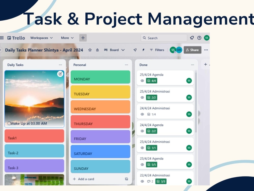Image resolution: width=254 pixels, height=191 pixels.
Task: Click the DR board member avatar
Action: [x=179, y=50]
